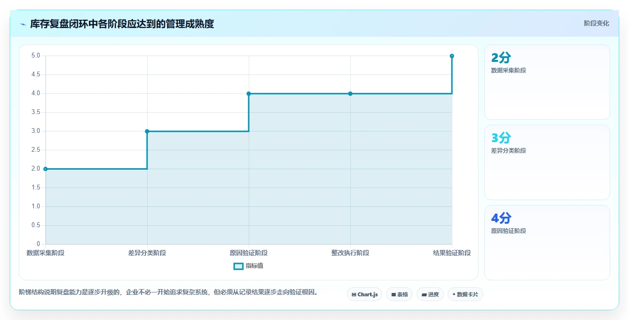Open the 2分 数据采集阶段 card
The image size is (629, 320).
pyautogui.click(x=547, y=82)
